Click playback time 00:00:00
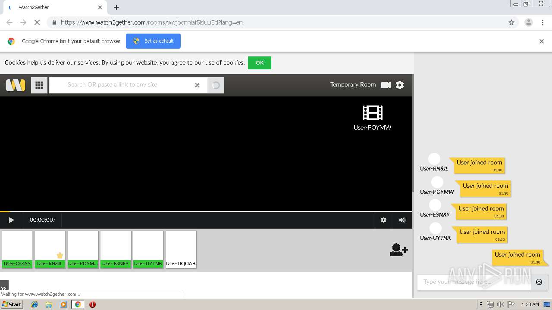This screenshot has width=552, height=310. pos(41,220)
